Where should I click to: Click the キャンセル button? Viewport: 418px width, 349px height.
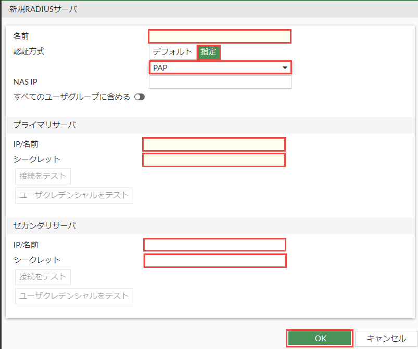386,338
